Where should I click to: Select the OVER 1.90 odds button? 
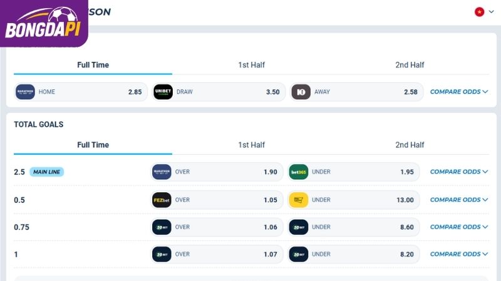pos(217,172)
